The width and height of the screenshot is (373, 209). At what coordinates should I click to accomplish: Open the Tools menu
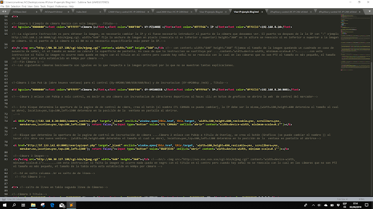coord(43,6)
